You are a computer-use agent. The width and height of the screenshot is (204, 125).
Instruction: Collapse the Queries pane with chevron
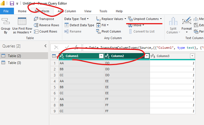pyautogui.click(x=46, y=46)
